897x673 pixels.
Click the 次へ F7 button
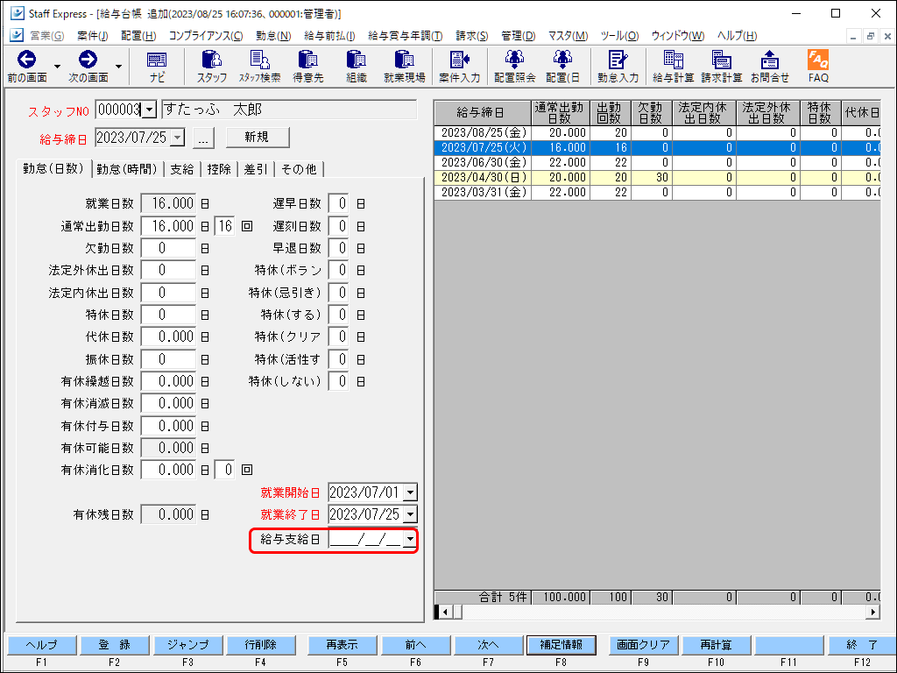pos(489,645)
